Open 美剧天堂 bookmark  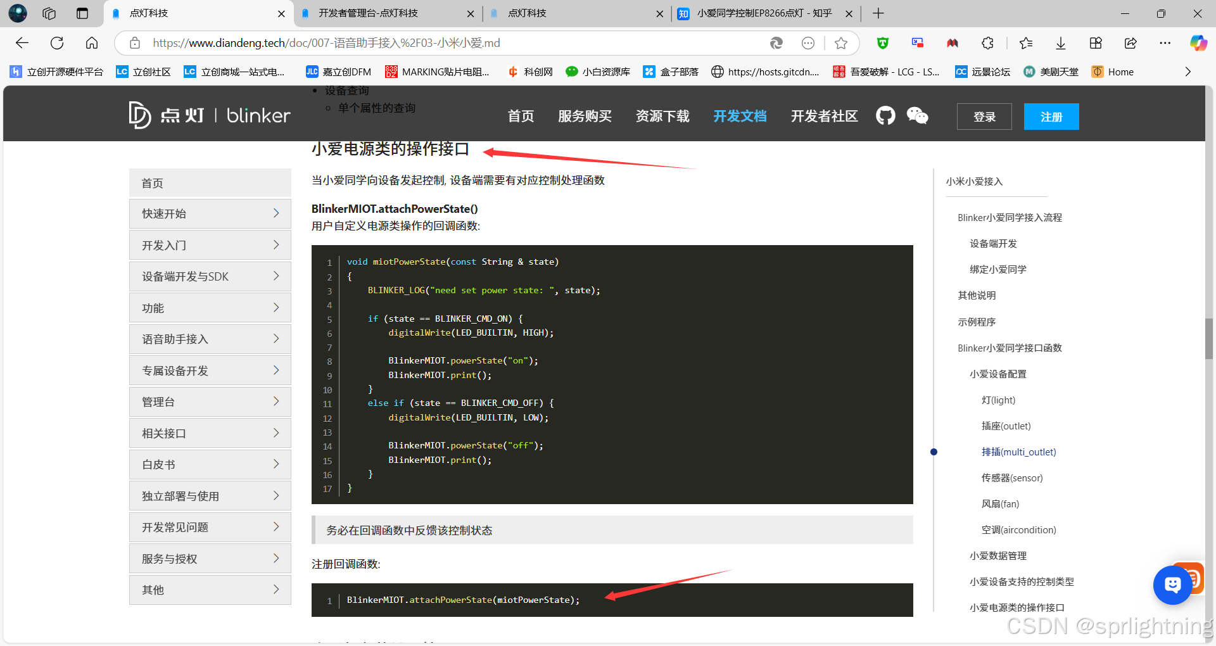(x=1051, y=72)
